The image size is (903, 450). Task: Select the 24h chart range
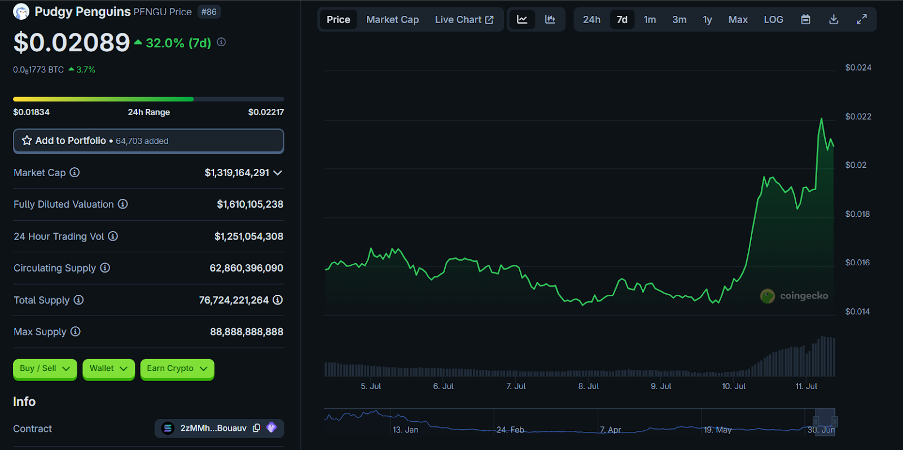tap(591, 19)
